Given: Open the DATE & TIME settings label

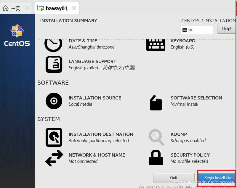Looking at the screenshot, I should [x=83, y=41].
